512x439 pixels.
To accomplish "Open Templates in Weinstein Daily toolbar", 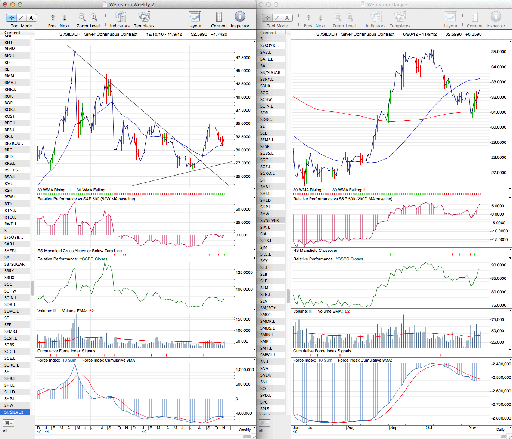I will (400, 17).
